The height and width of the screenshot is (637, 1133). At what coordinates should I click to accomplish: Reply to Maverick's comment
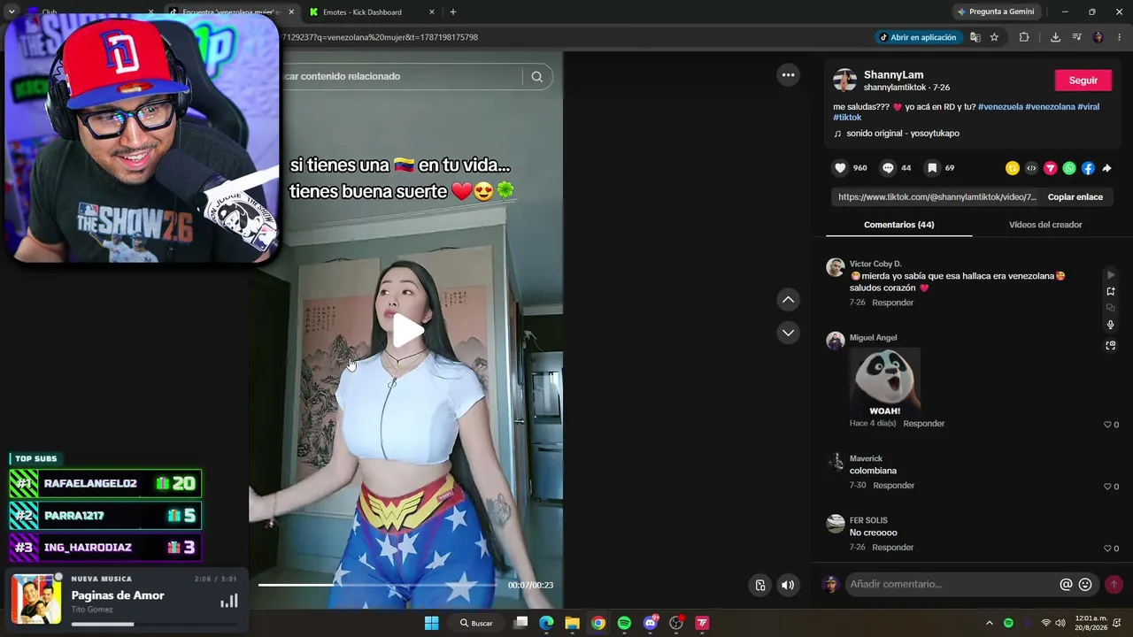click(893, 486)
